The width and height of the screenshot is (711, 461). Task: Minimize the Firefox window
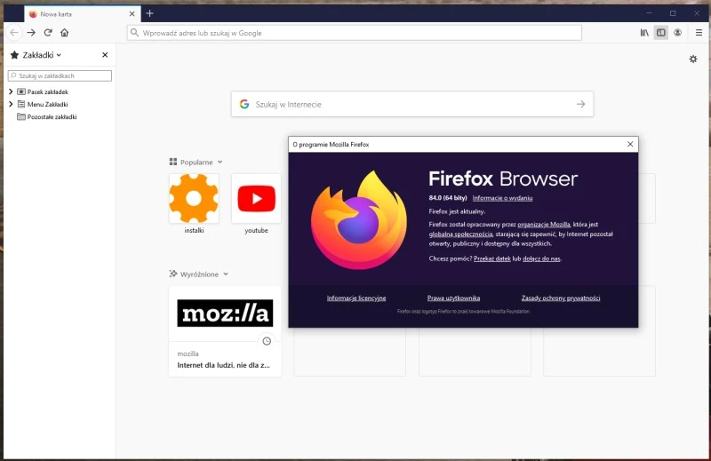(x=650, y=13)
